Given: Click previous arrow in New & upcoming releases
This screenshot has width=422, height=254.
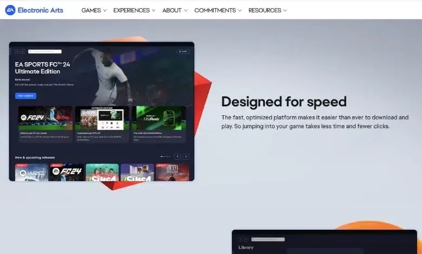Looking at the screenshot, I should 177,156.
